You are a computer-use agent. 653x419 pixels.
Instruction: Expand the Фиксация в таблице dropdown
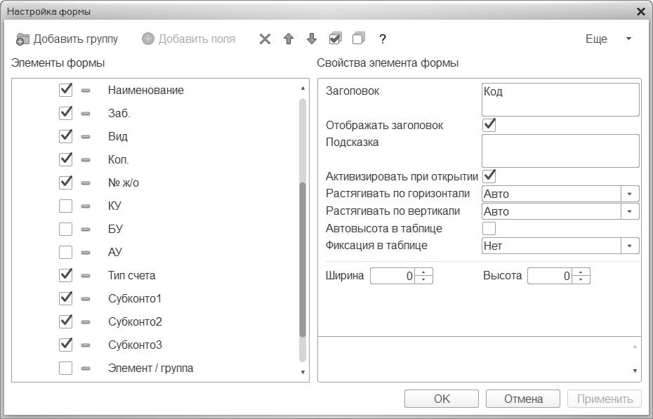point(630,246)
